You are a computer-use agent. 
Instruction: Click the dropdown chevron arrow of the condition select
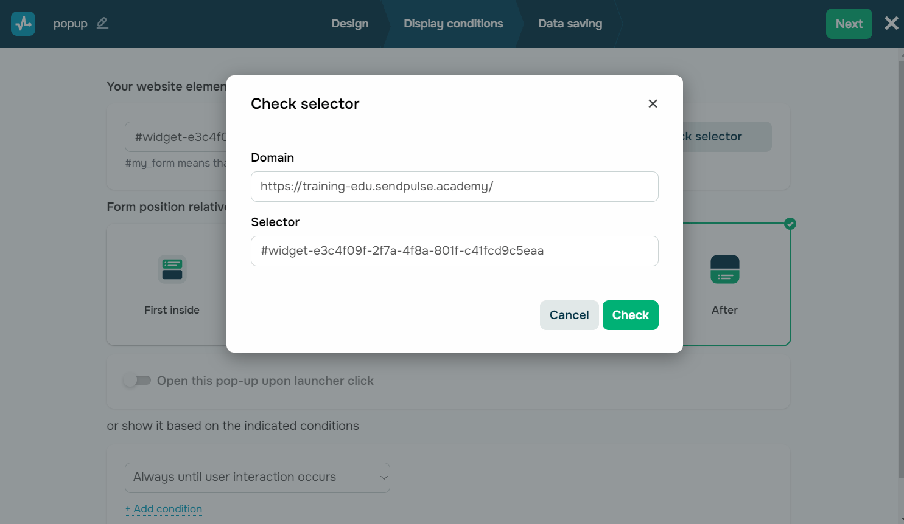pos(384,478)
